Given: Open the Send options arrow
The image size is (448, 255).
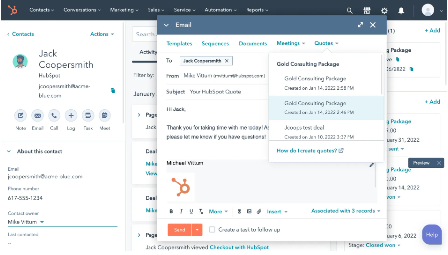Looking at the screenshot, I should 197,230.
